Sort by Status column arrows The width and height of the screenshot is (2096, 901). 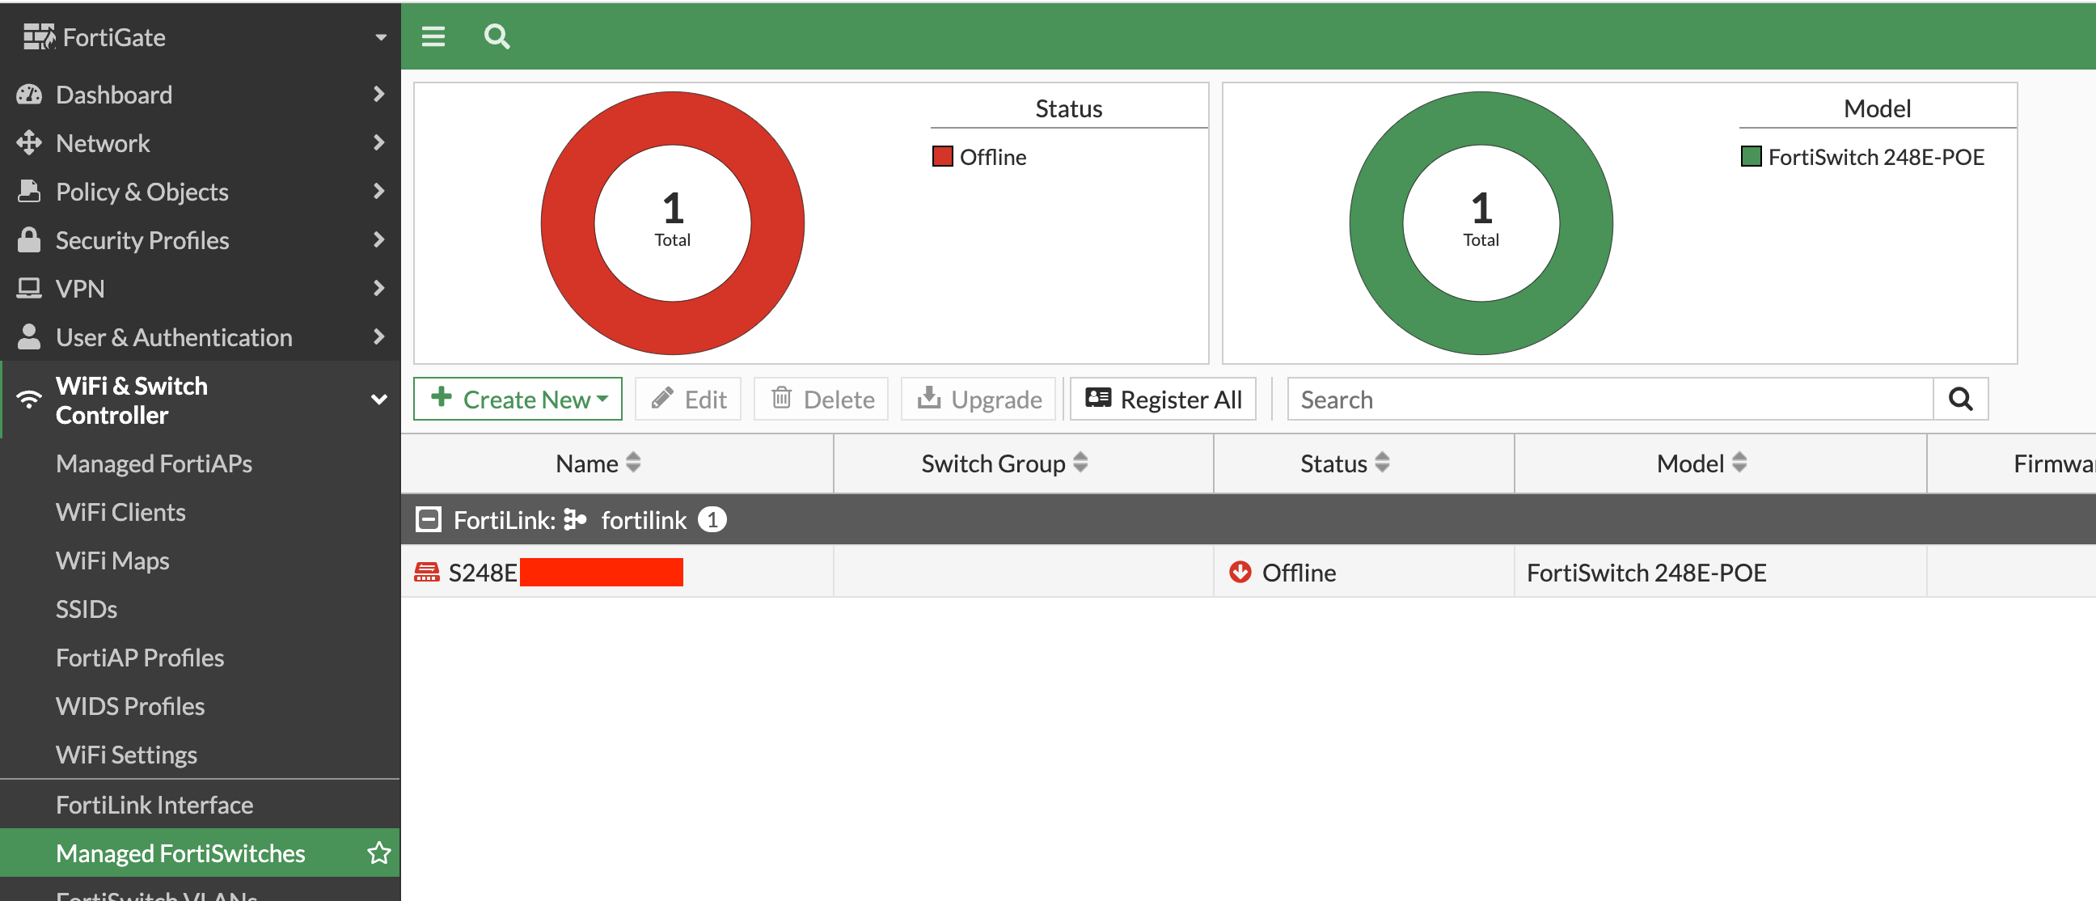1382,463
